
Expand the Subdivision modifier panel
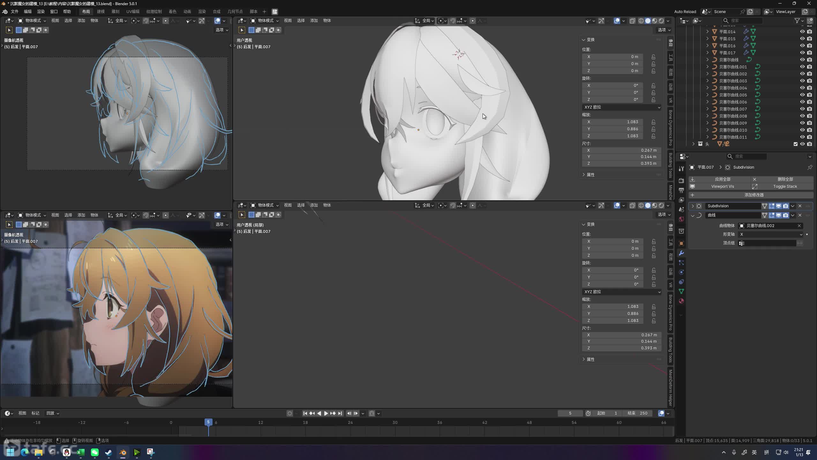pyautogui.click(x=693, y=206)
